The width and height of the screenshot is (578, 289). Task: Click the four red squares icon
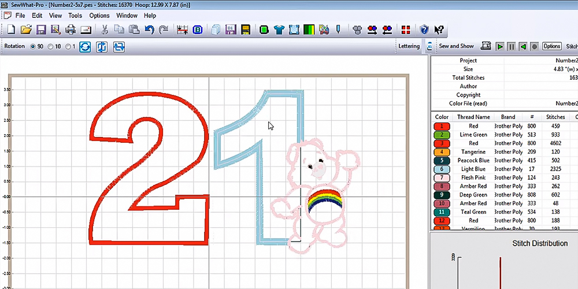point(406,29)
